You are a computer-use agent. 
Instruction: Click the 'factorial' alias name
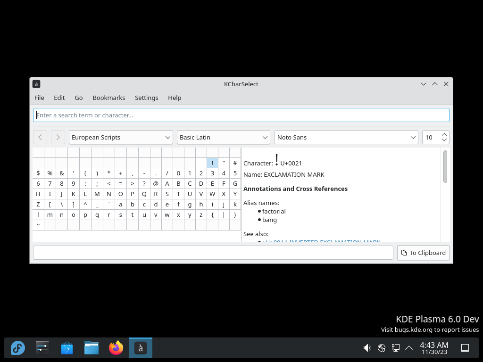274,211
